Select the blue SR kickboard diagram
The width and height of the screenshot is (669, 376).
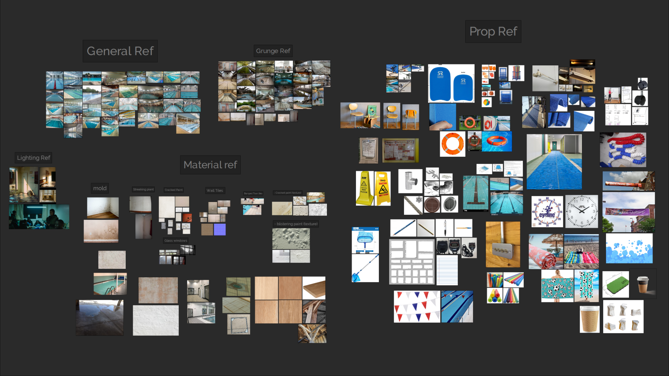[x=451, y=84]
